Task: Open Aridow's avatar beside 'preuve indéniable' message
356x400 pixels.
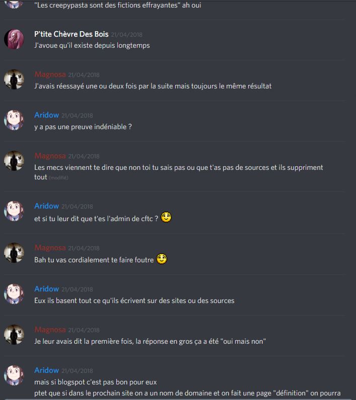Action: coord(14,120)
